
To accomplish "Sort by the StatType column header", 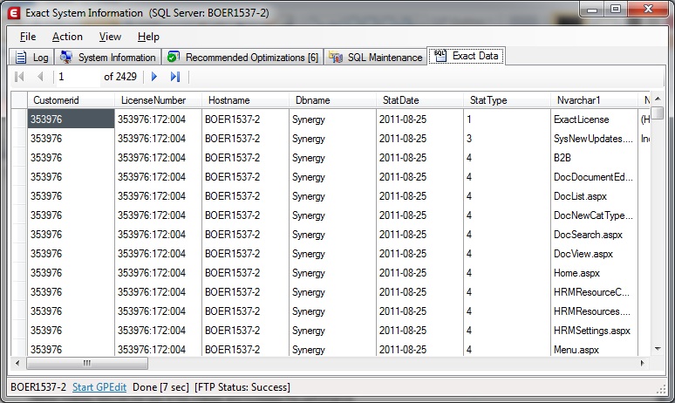I will [507, 100].
